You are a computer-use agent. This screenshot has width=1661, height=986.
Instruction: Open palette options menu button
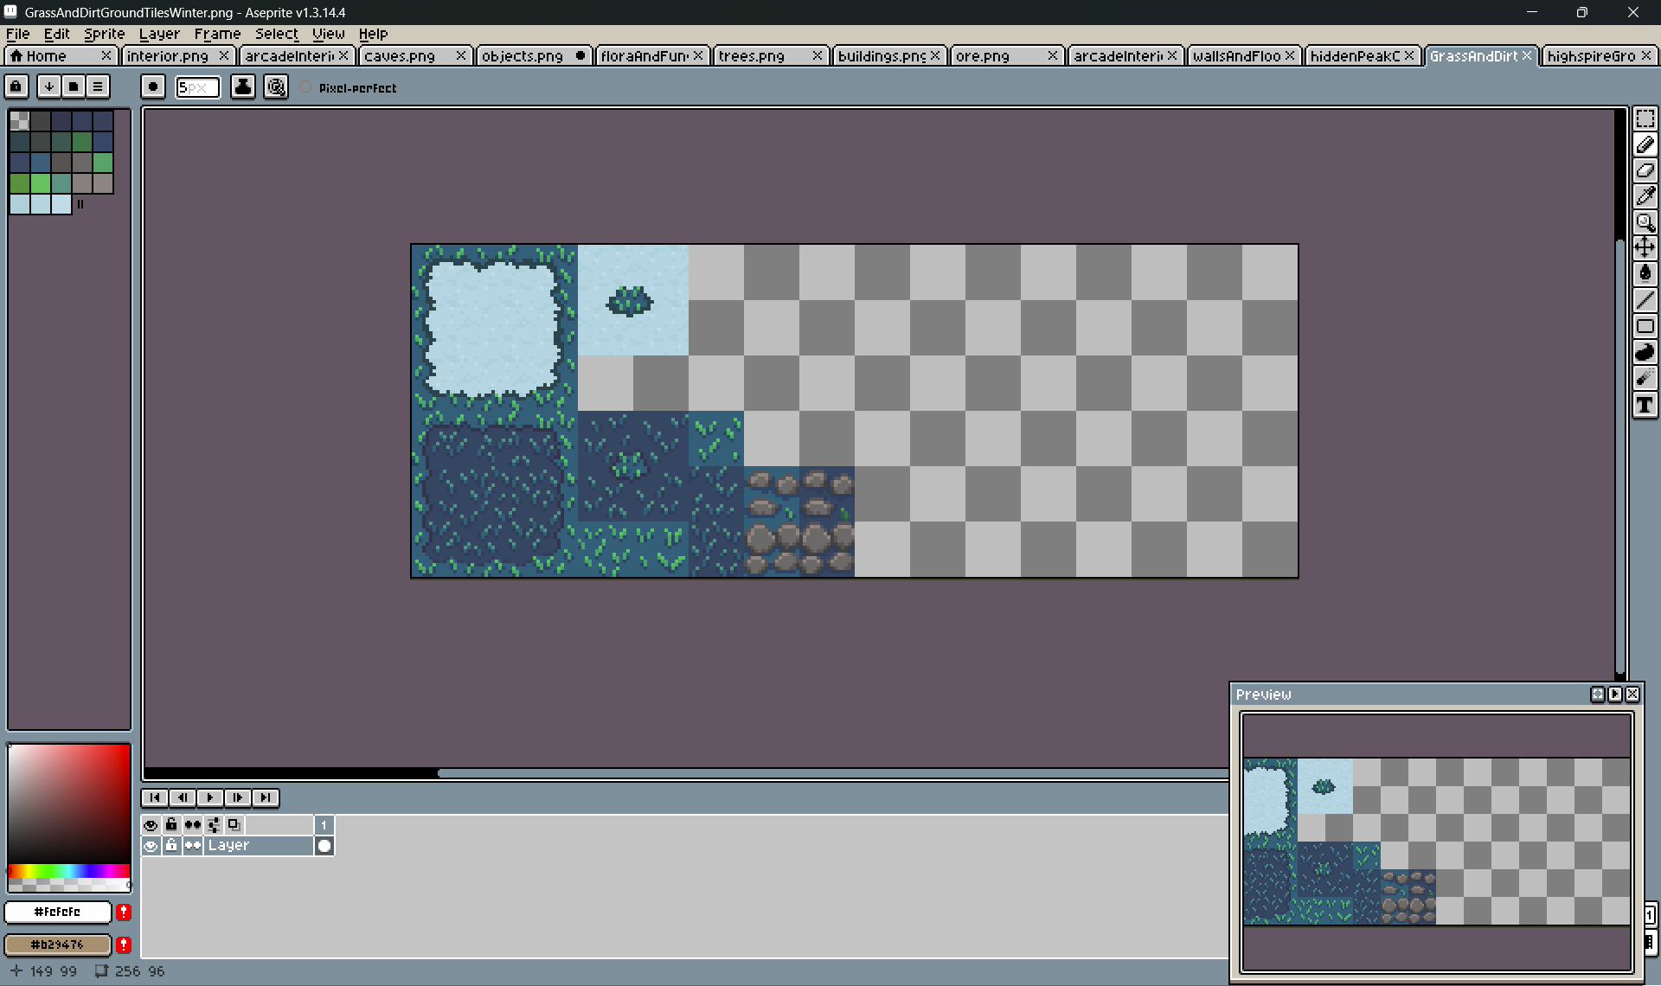pyautogui.click(x=98, y=86)
